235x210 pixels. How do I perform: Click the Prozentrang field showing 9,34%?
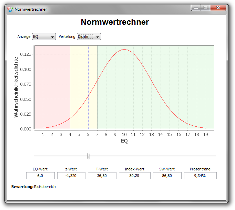click(200, 176)
